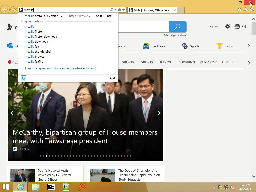The image size is (256, 192).
Task: Click the browser Forward arrow button
Action: (14, 10)
